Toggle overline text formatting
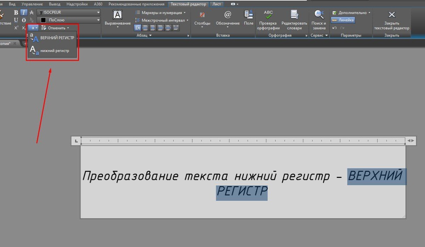Image resolution: width=425 pixels, height=247 pixels. (x=24, y=20)
